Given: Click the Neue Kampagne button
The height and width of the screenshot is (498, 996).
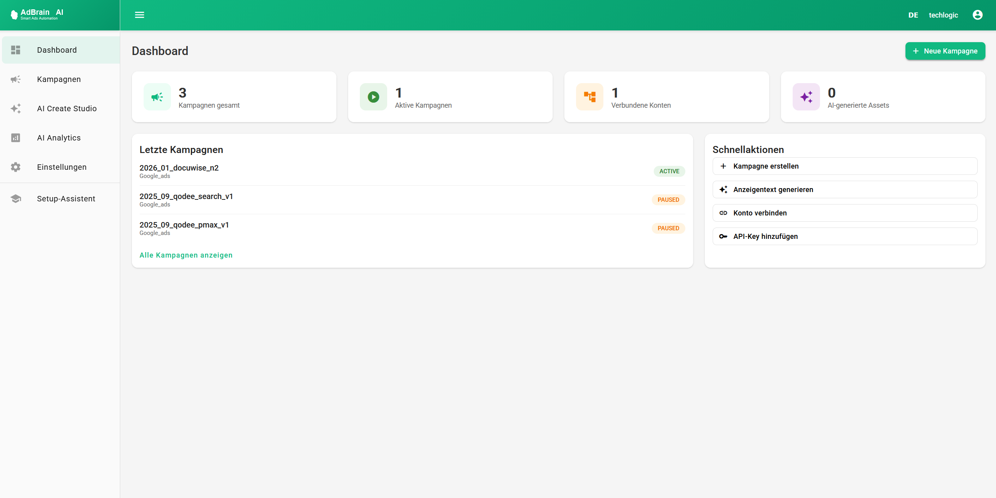Looking at the screenshot, I should click(x=945, y=51).
